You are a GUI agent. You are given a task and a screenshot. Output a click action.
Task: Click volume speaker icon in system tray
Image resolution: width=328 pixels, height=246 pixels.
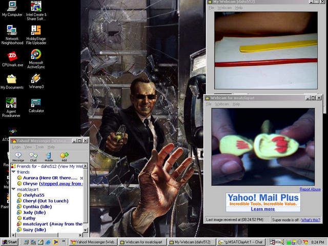click(x=282, y=242)
